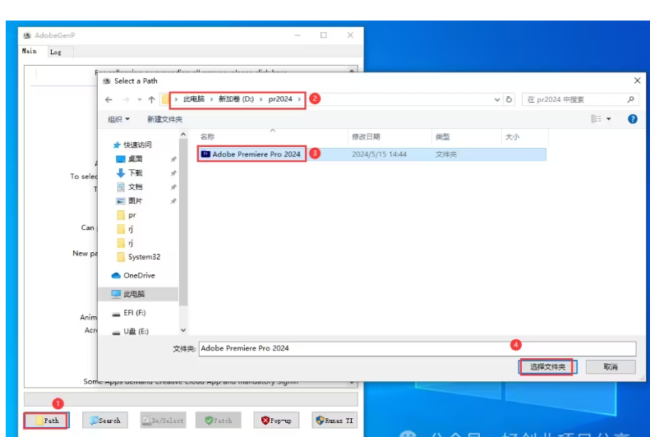Close the Select a Path dialog
This screenshot has height=437, width=650.
point(637,80)
